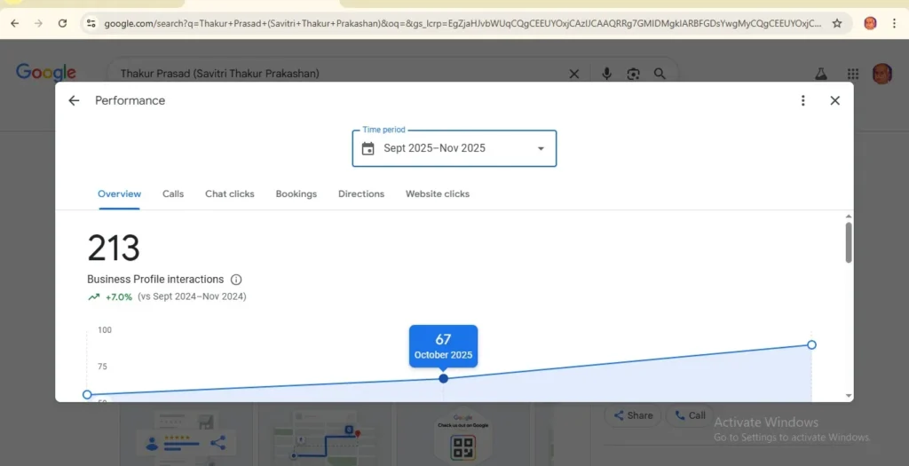The width and height of the screenshot is (909, 466).
Task: Open the Chrome profile avatar in toolbar
Action: 870,23
